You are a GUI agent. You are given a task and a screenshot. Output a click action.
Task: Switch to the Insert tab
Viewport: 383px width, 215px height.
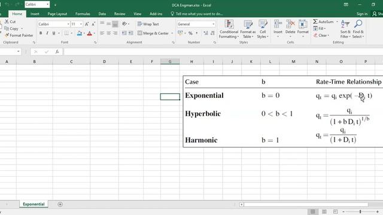point(35,14)
